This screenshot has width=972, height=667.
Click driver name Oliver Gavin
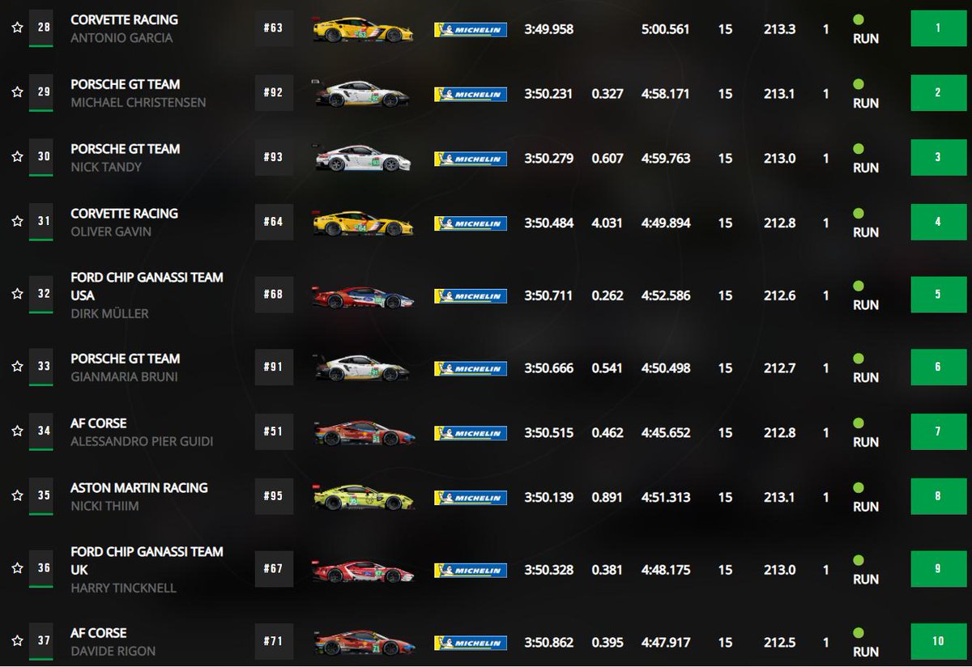[x=111, y=232]
